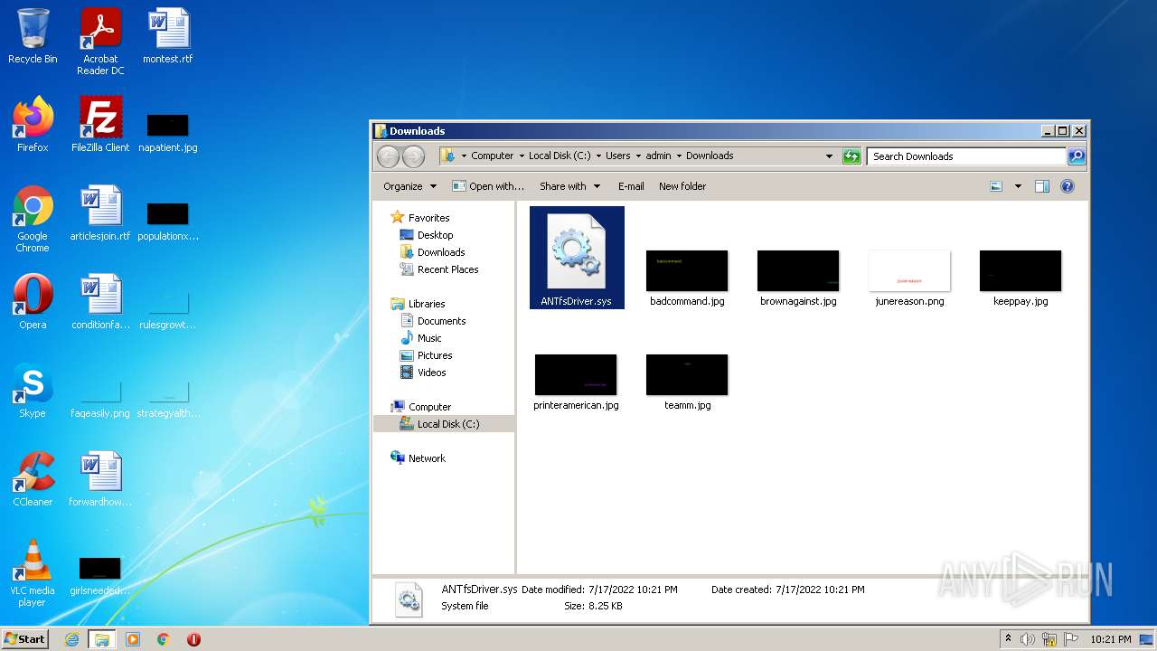Launch CCleaner desktop shortcut

click(33, 479)
